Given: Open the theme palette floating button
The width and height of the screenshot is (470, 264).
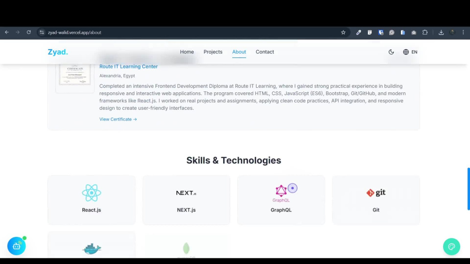Looking at the screenshot, I should click(451, 247).
